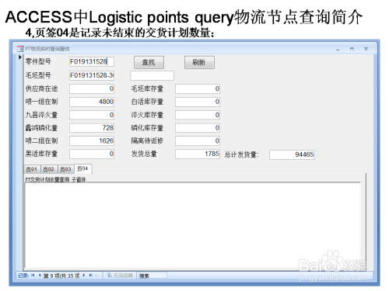Click the 喷一组在制 field showing 4800

coord(92,102)
